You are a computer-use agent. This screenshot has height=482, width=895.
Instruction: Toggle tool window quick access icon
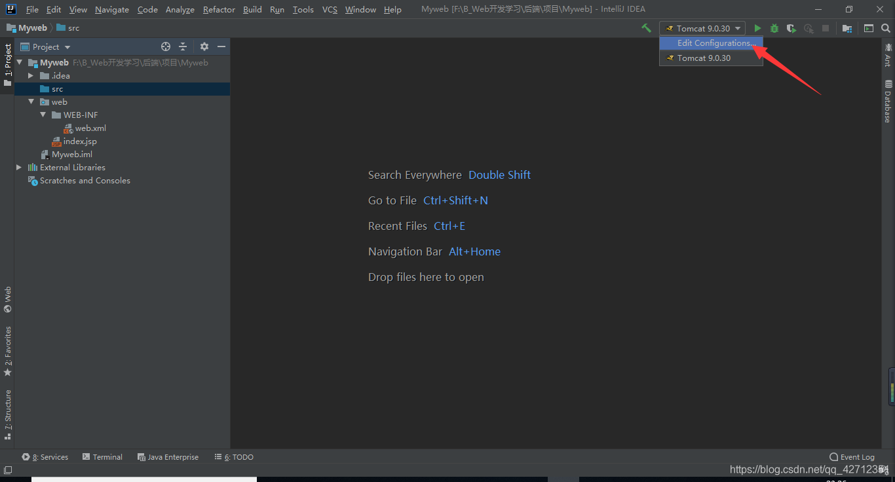pyautogui.click(x=7, y=470)
